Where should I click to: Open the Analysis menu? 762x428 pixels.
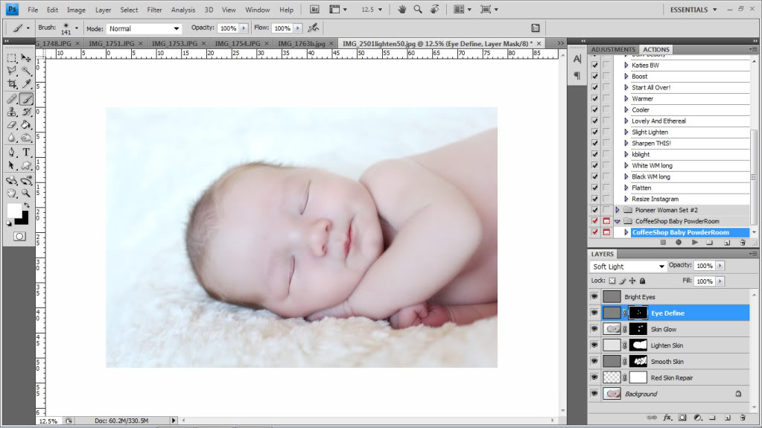pos(182,10)
